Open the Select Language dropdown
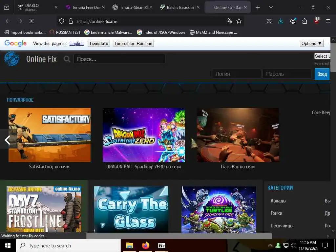This screenshot has width=336, height=252. [x=322, y=56]
